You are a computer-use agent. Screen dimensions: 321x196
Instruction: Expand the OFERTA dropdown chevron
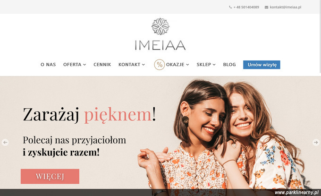click(x=84, y=65)
